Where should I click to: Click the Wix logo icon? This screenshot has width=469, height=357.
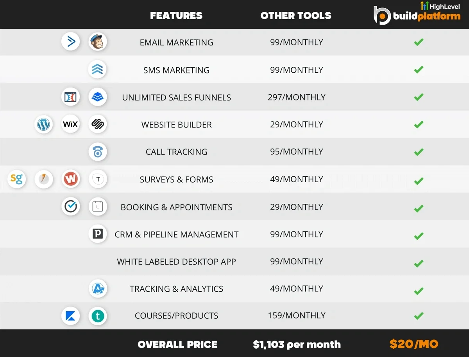coord(71,124)
